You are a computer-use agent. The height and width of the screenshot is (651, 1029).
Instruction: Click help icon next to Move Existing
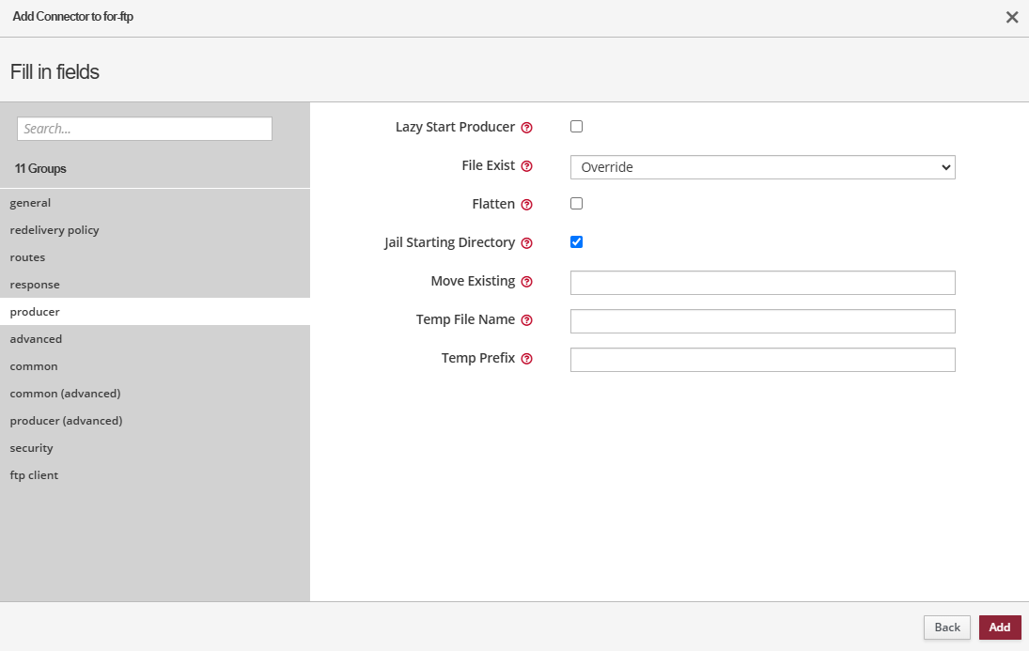[x=527, y=282]
